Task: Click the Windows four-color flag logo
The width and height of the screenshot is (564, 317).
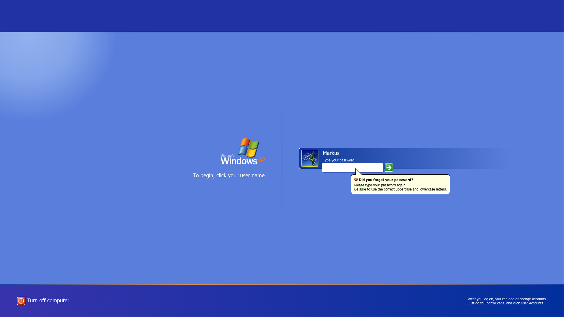Action: pyautogui.click(x=249, y=148)
